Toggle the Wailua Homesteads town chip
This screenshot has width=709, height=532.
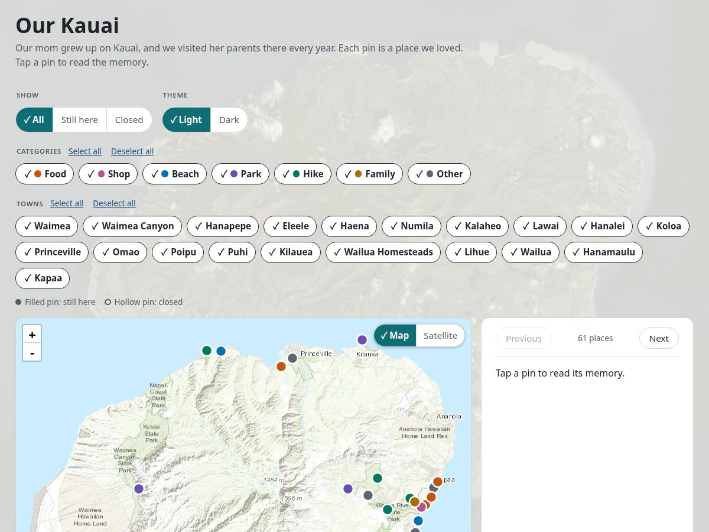tap(383, 252)
